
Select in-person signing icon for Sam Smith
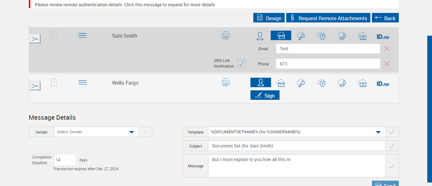[260, 36]
